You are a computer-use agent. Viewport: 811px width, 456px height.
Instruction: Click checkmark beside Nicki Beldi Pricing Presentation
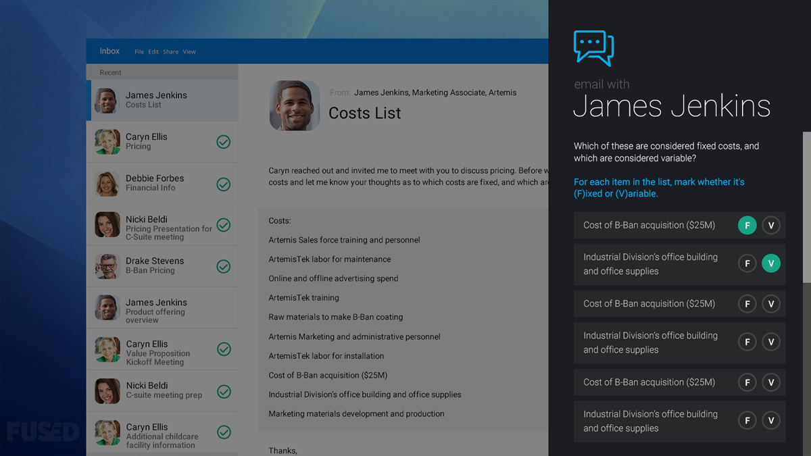click(223, 225)
